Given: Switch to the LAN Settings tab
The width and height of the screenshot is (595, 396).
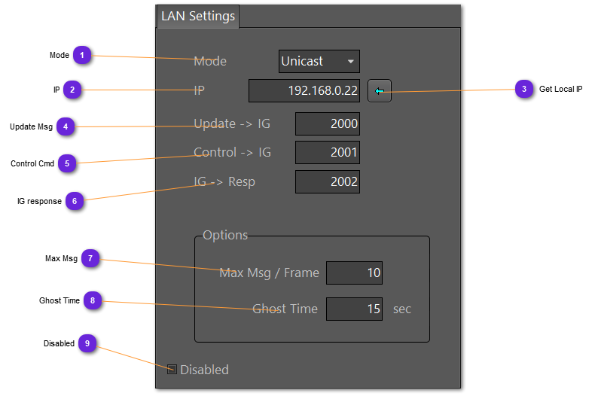Looking at the screenshot, I should point(197,17).
